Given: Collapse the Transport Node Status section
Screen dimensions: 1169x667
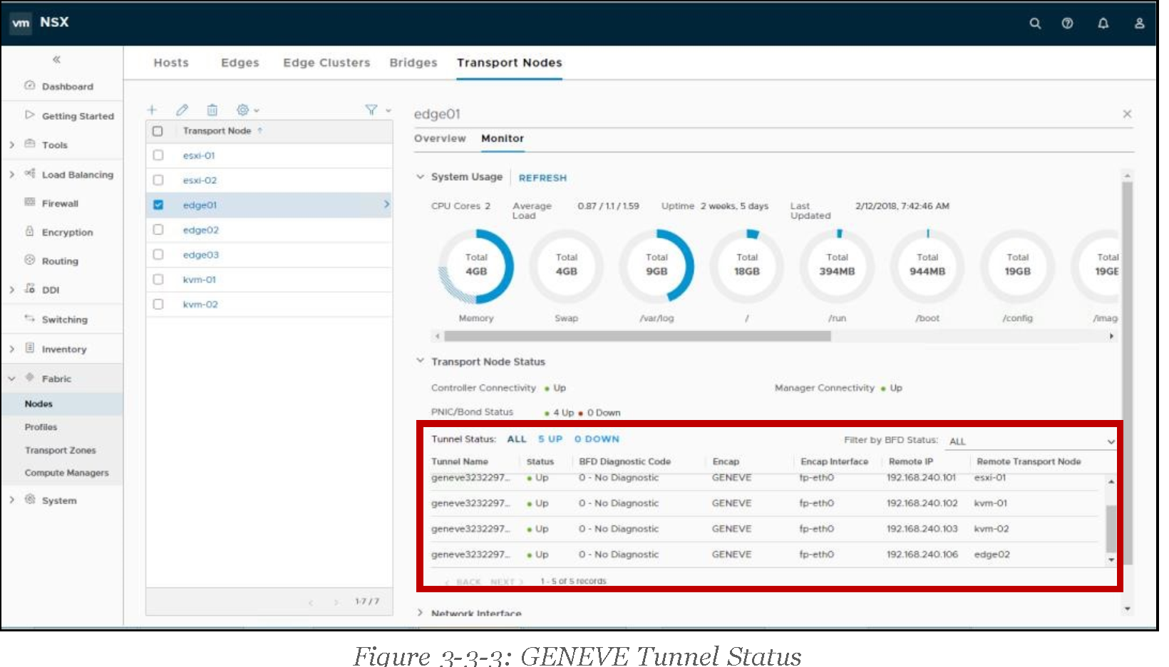Looking at the screenshot, I should pyautogui.click(x=420, y=361).
